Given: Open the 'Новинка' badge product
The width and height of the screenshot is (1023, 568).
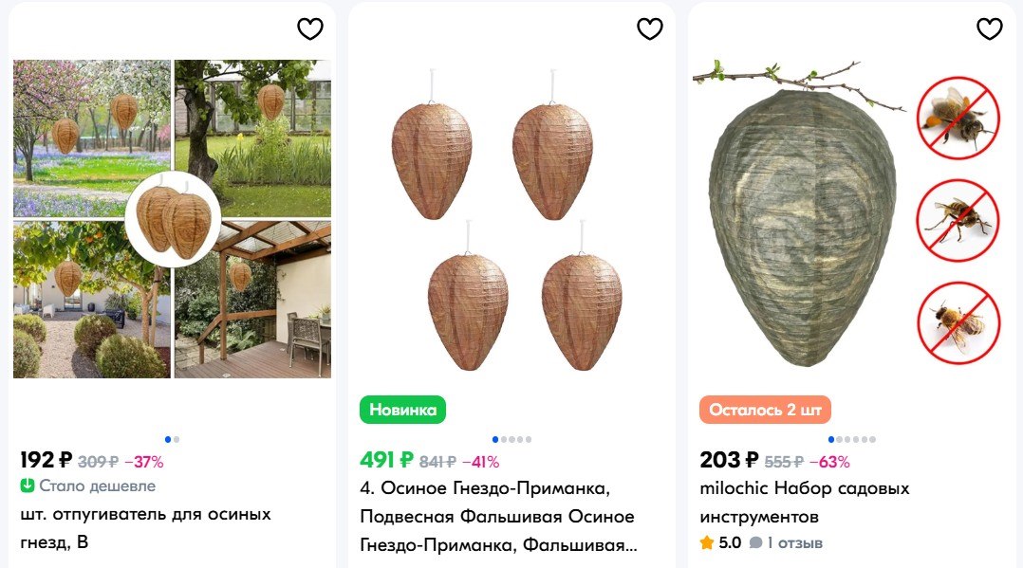Looking at the screenshot, I should point(402,410).
